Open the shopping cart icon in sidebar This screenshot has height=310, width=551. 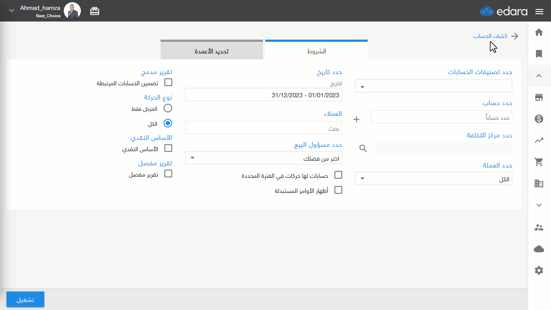[x=539, y=162]
